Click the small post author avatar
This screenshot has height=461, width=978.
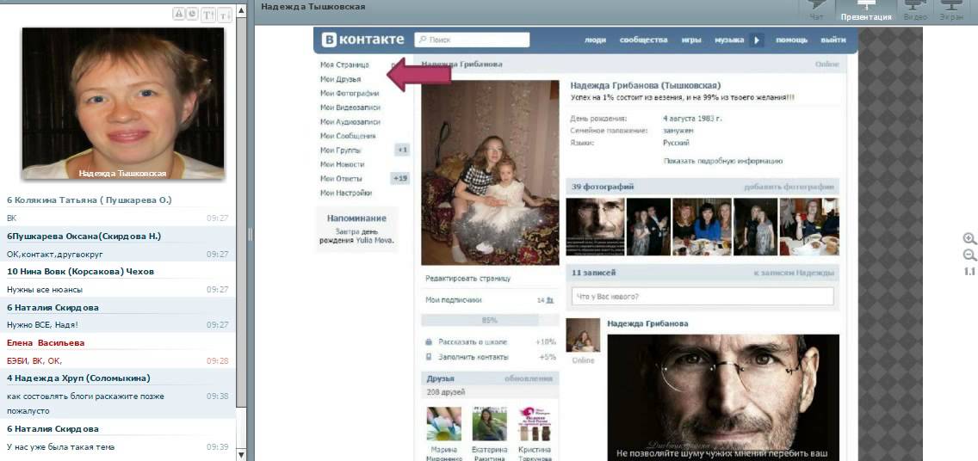point(583,335)
